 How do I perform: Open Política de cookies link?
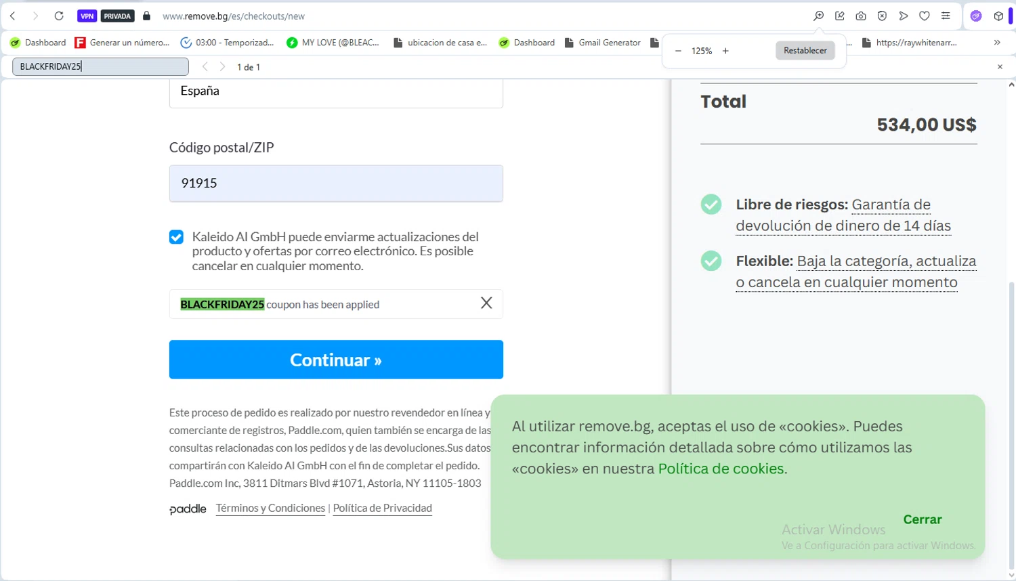721,469
